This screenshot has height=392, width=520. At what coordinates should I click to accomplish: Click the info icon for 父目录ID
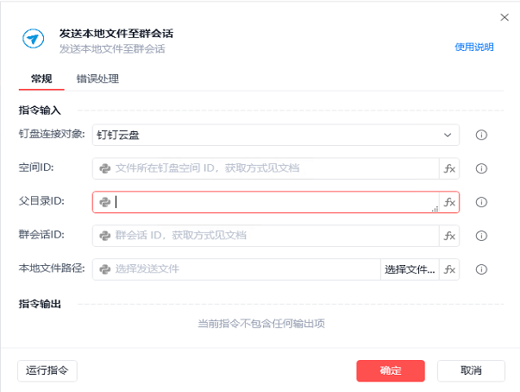482,202
